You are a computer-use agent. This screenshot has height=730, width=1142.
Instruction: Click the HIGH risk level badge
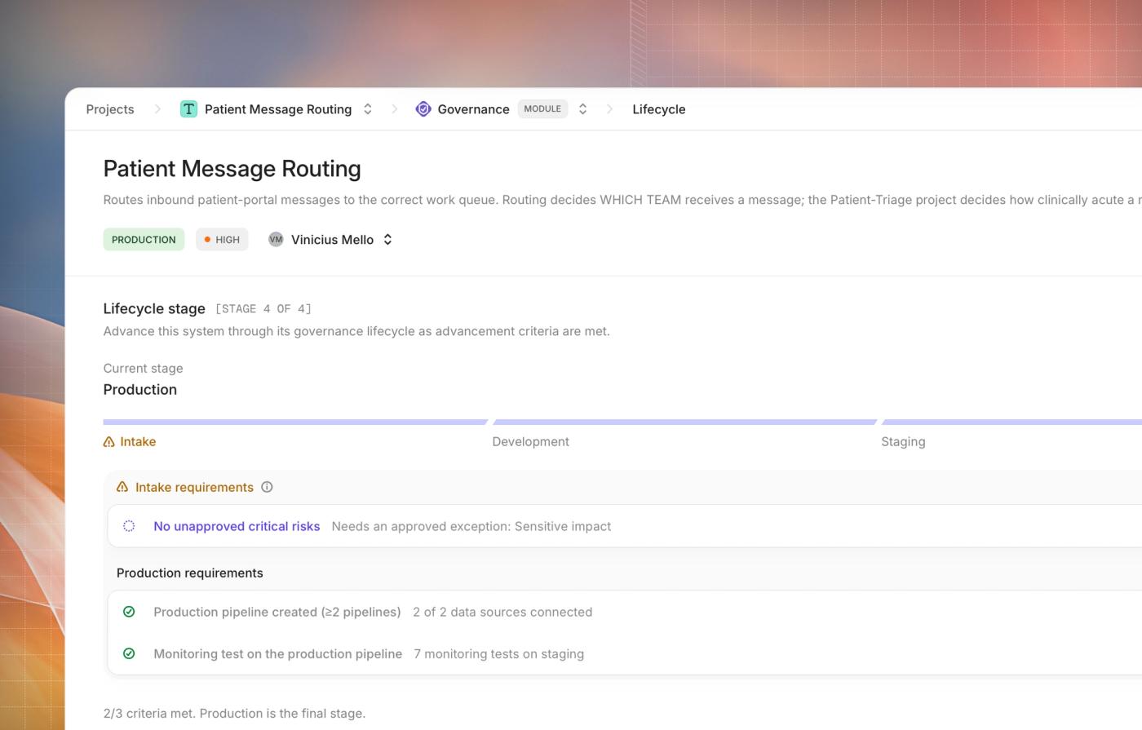point(222,240)
